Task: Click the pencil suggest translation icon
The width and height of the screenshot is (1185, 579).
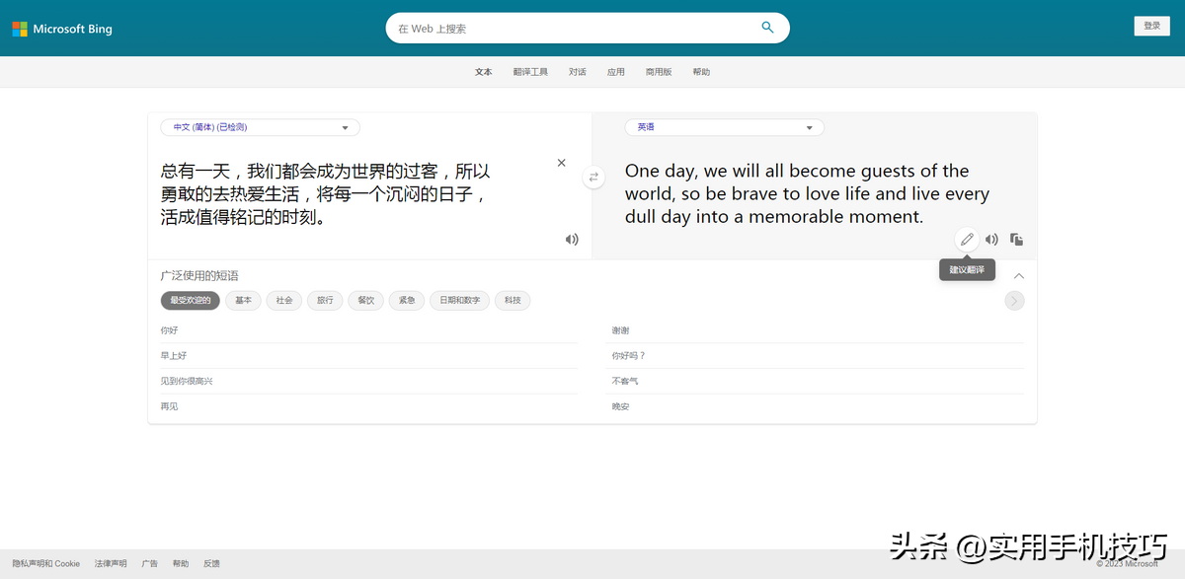Action: point(967,240)
